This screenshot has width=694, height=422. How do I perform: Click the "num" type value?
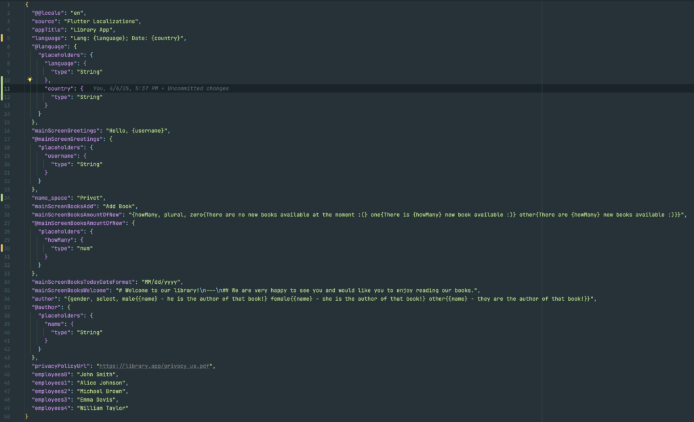85,248
